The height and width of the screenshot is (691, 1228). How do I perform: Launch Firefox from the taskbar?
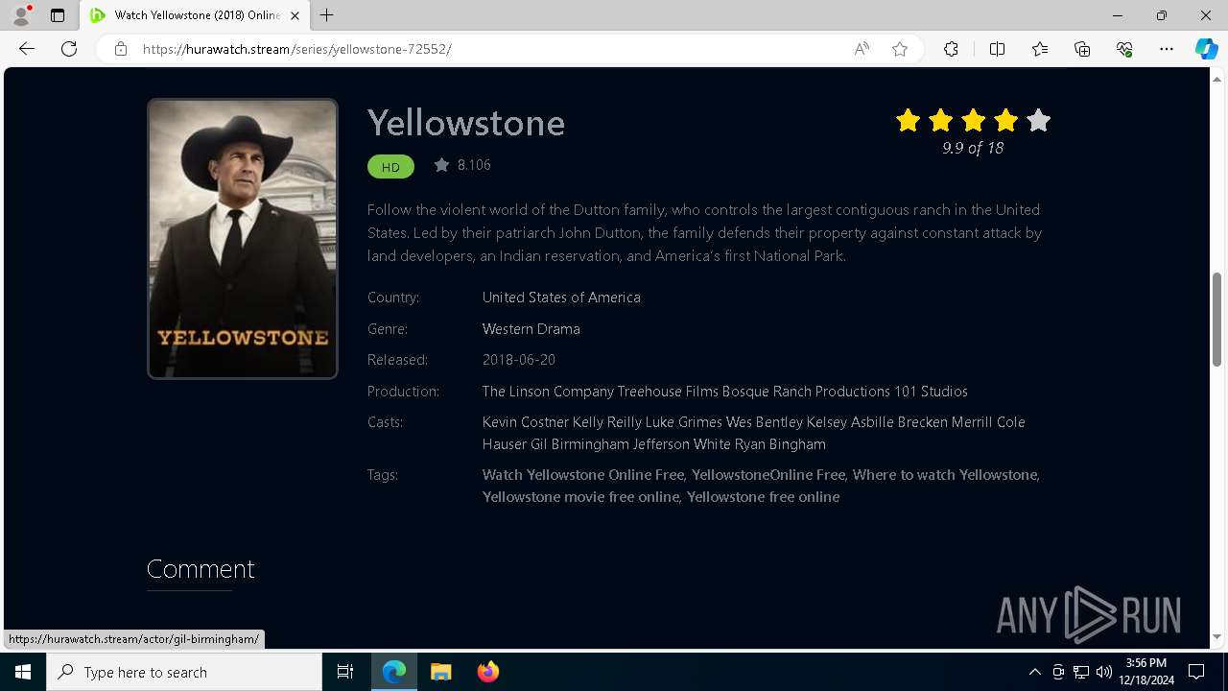(x=488, y=672)
